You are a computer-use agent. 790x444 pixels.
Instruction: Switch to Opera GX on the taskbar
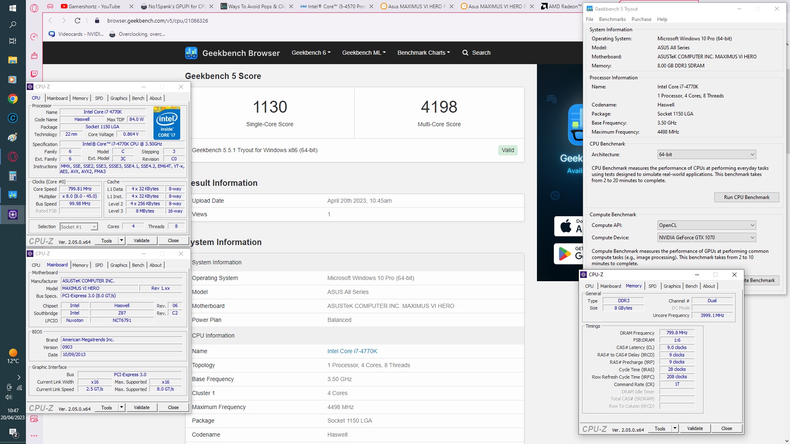pos(12,157)
